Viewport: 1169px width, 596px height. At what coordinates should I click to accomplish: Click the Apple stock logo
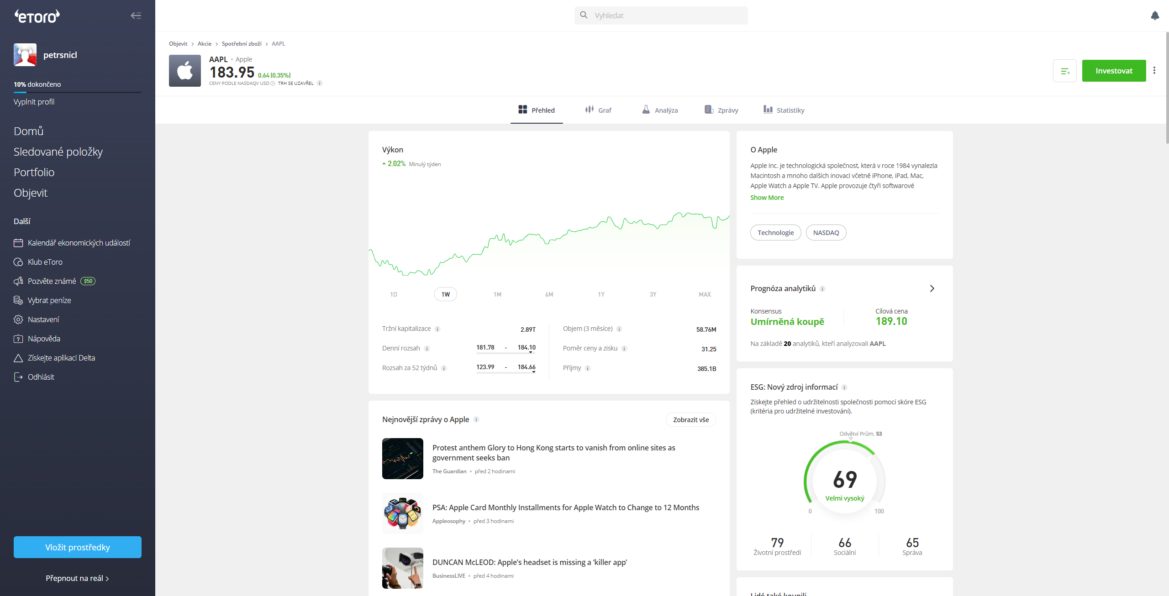[x=185, y=71]
